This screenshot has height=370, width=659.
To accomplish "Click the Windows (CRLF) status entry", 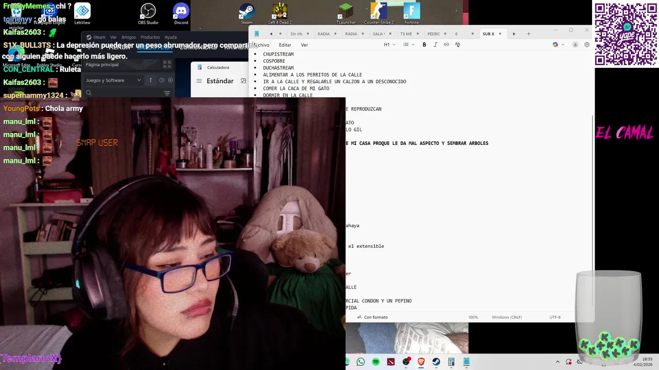I will pyautogui.click(x=507, y=317).
